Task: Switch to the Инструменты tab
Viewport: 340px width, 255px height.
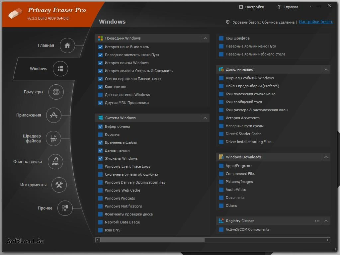Action: 33,185
